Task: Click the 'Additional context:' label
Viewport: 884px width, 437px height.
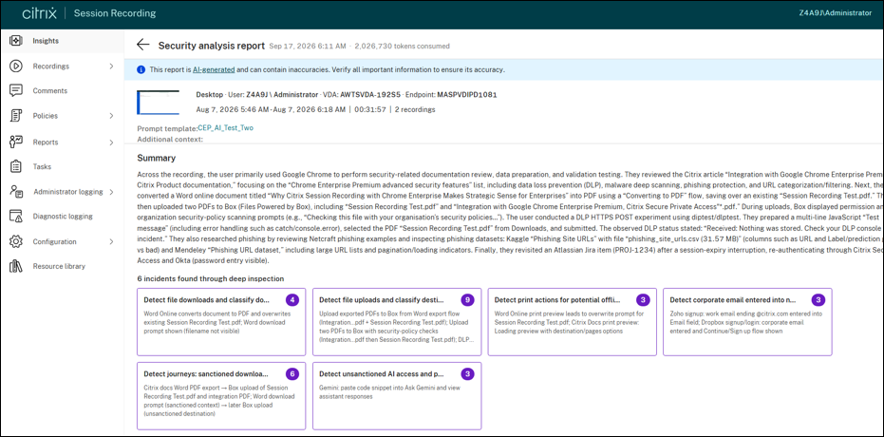Action: 170,139
